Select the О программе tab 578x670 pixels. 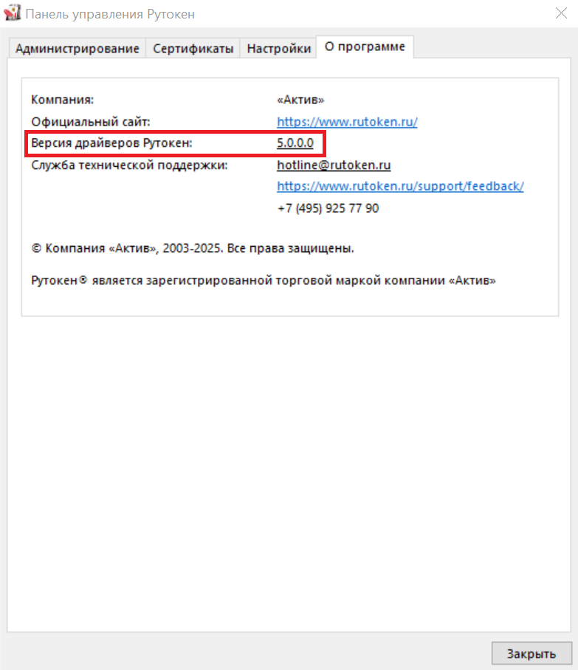(x=365, y=47)
